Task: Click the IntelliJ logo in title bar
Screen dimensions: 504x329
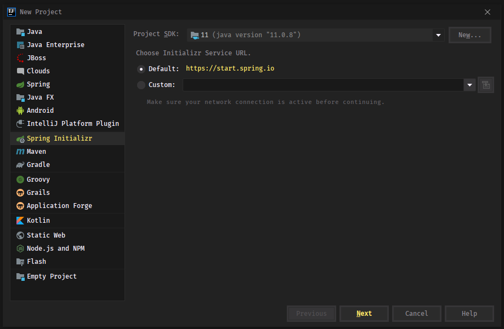Action: tap(12, 12)
